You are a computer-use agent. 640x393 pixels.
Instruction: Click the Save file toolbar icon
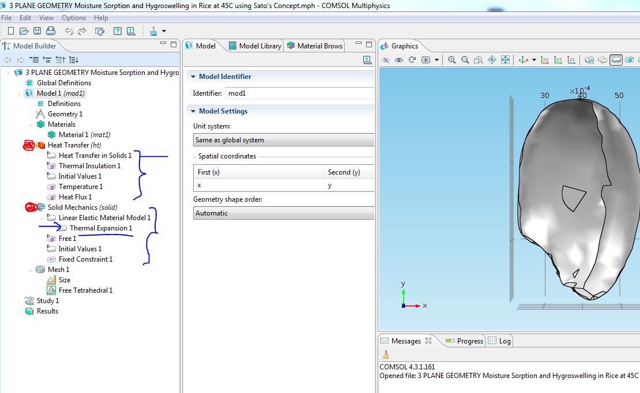coord(37,31)
